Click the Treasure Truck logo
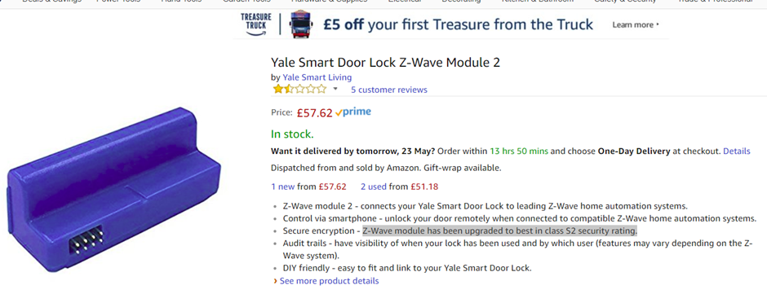Image resolution: width=767 pixels, height=294 pixels. [x=256, y=24]
